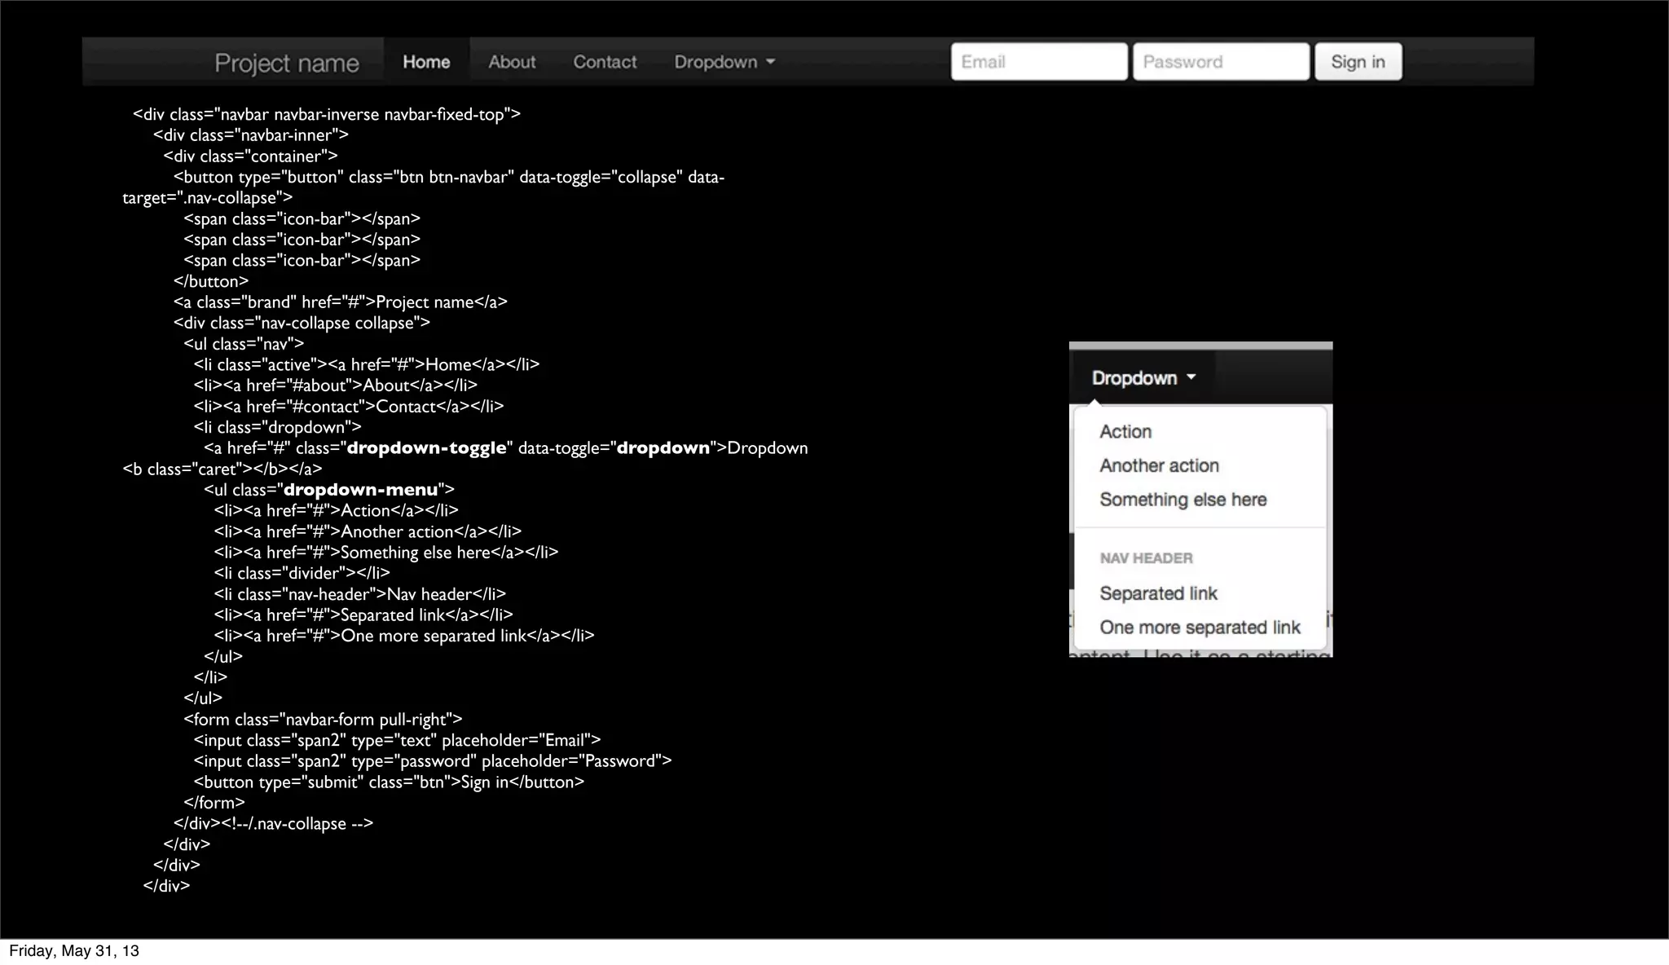The width and height of the screenshot is (1669, 965).
Task: Click the li class="divider" code line
Action: point(302,573)
